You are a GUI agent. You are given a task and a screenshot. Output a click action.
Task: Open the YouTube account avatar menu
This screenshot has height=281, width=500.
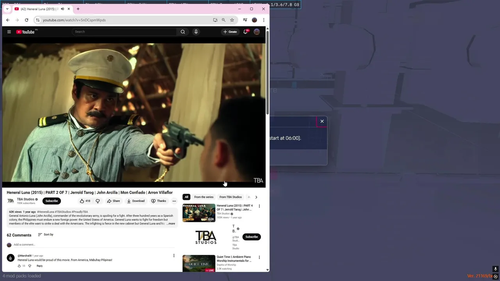[257, 32]
